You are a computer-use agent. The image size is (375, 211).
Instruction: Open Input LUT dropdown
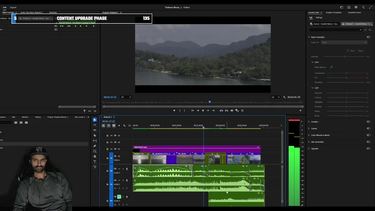[344, 42]
